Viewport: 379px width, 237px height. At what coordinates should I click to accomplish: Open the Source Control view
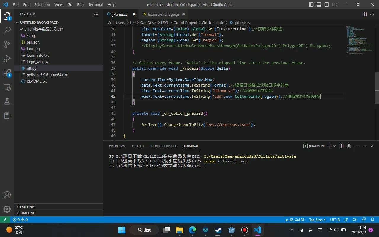[x=7, y=44]
